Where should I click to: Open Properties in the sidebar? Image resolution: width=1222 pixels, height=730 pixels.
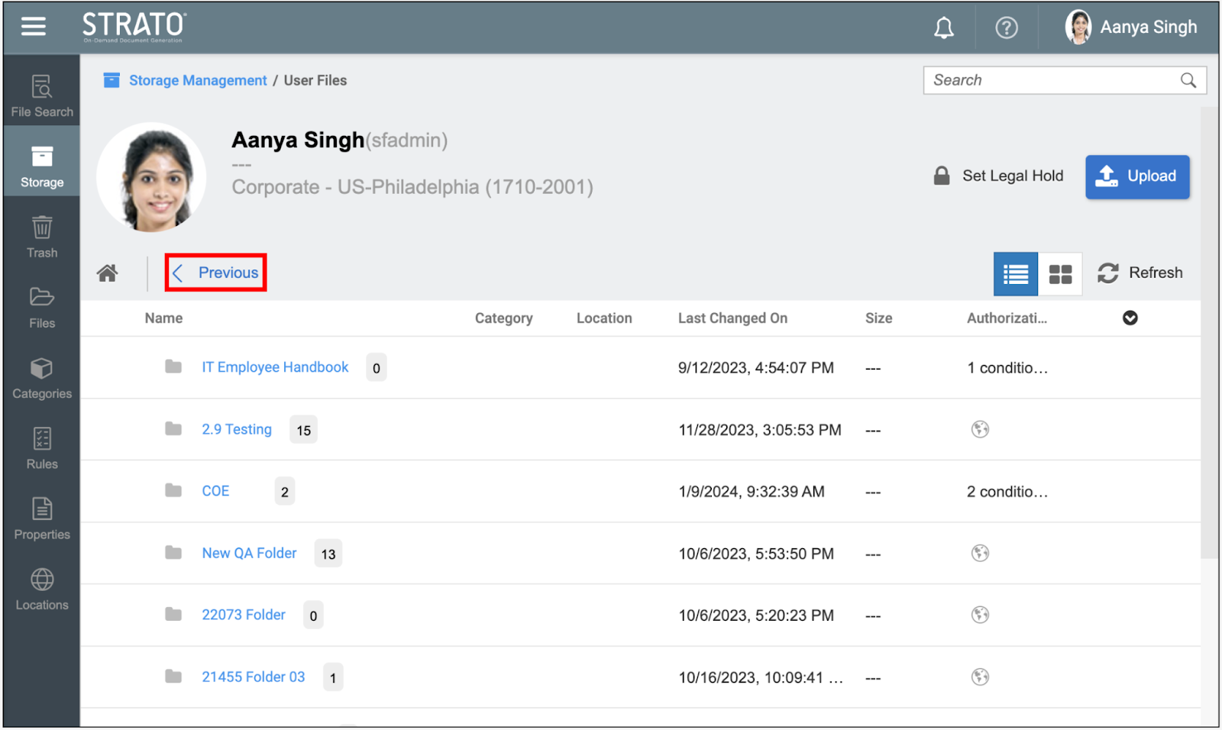(x=42, y=518)
